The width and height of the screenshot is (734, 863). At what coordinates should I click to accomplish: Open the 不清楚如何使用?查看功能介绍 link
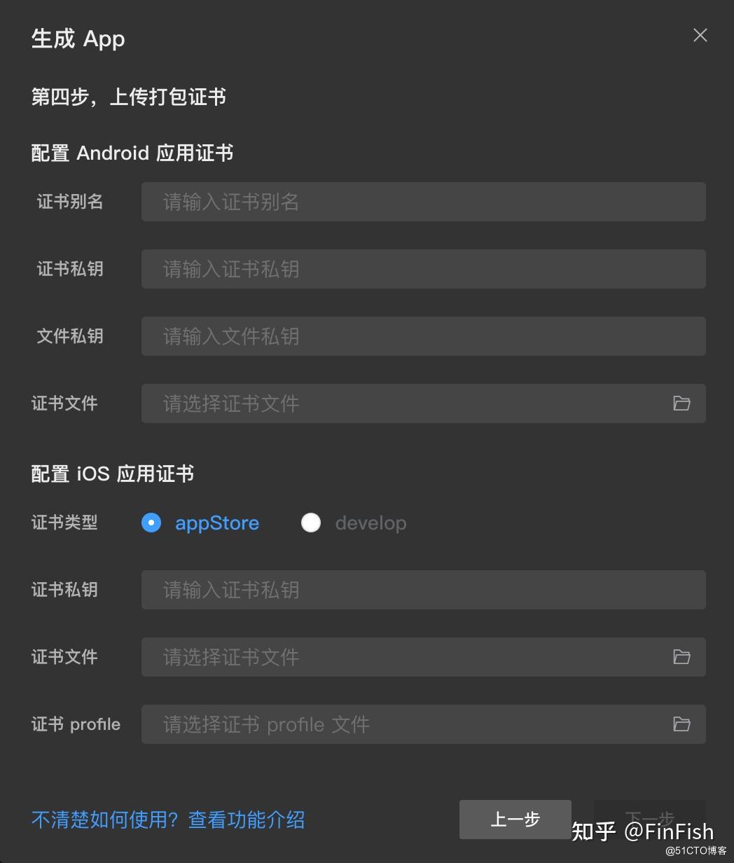click(x=168, y=819)
